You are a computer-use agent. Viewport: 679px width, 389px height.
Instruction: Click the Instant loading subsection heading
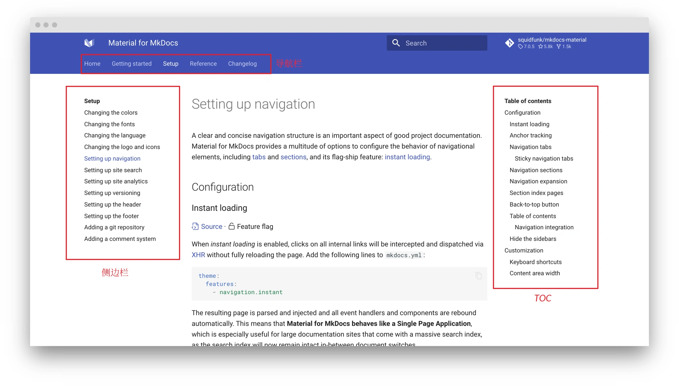tap(219, 208)
